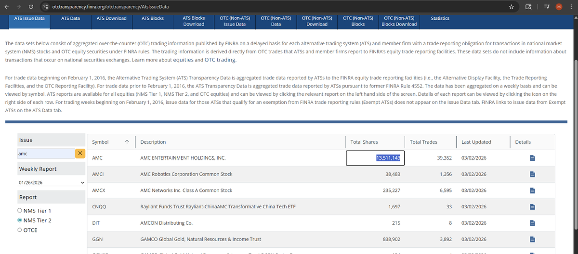Open details document for AMCI row
Viewport: 578px width, 254px height.
532,174
